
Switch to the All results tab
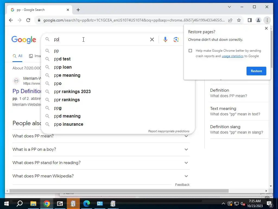coord(18,56)
